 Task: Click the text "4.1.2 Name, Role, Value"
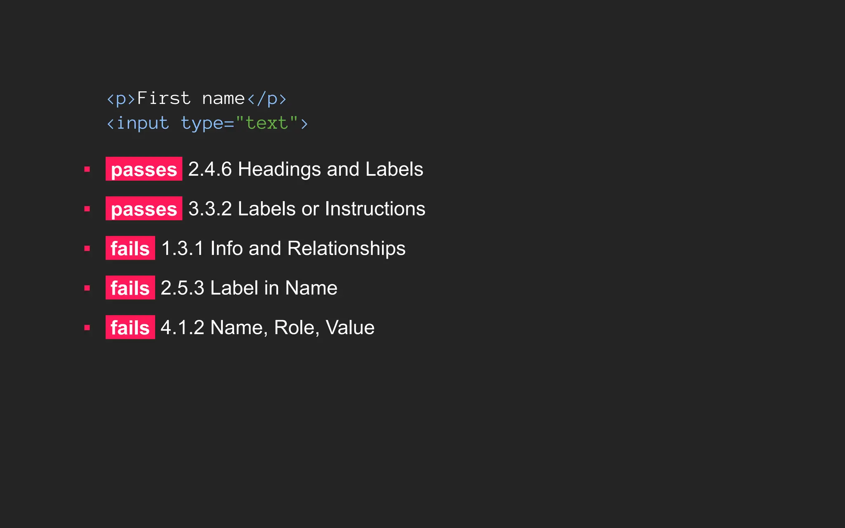point(267,328)
